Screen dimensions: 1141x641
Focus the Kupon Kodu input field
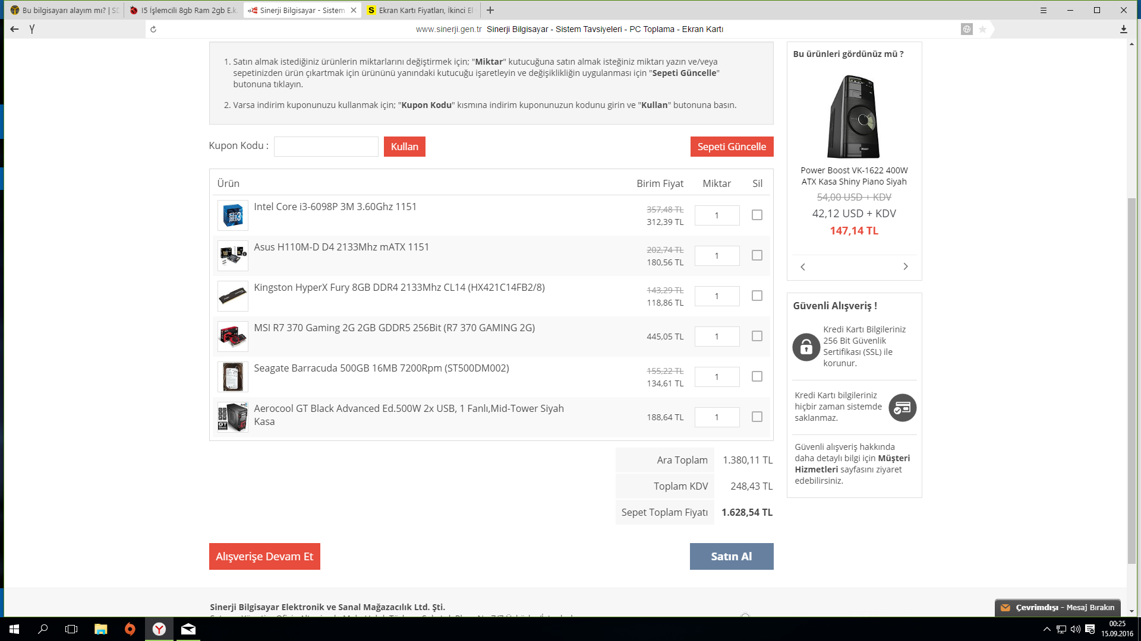[x=326, y=147]
